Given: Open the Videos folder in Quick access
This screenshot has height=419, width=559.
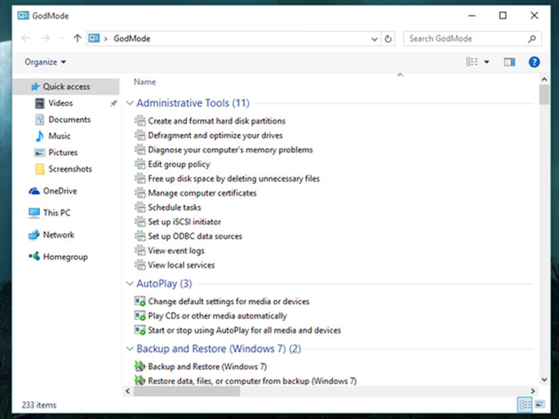Looking at the screenshot, I should (60, 103).
